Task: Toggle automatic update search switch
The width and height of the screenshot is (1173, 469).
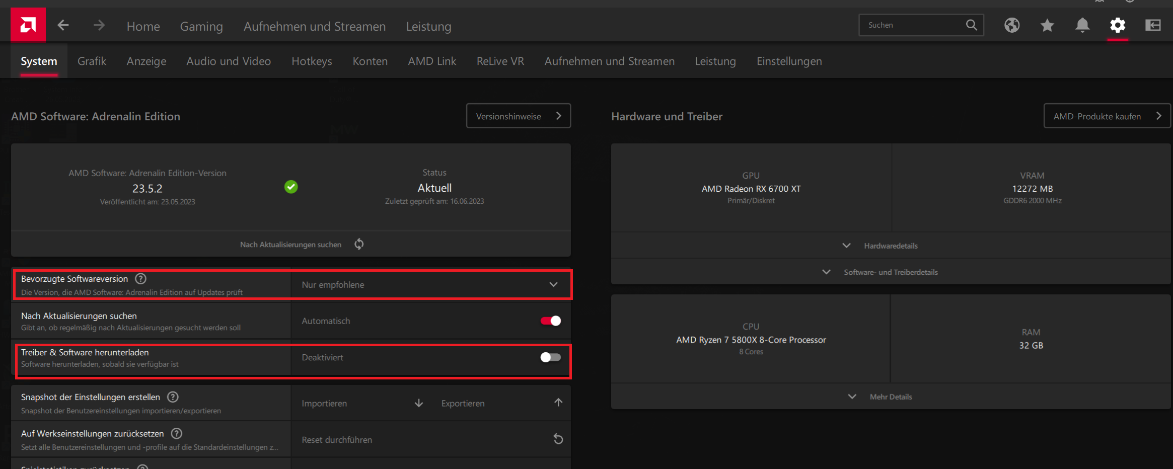Action: [551, 321]
